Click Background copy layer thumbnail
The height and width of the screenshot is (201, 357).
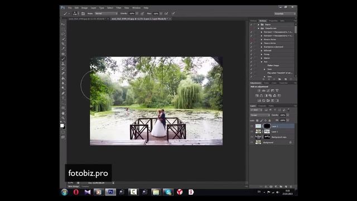point(258,137)
